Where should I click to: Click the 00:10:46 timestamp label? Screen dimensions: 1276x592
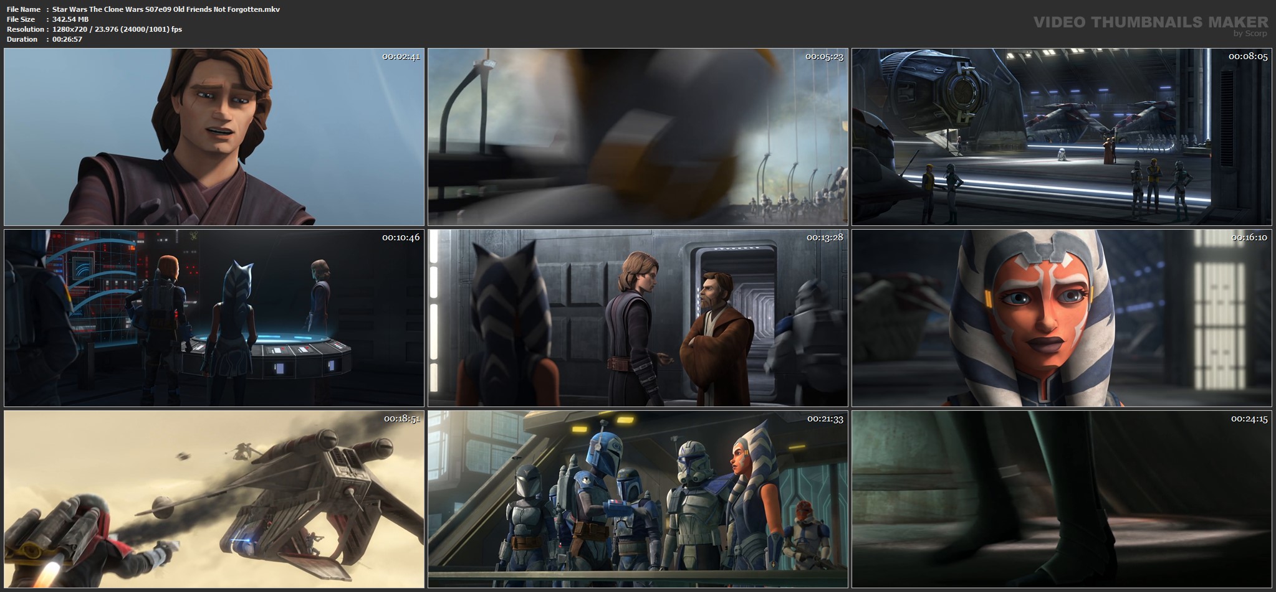401,238
